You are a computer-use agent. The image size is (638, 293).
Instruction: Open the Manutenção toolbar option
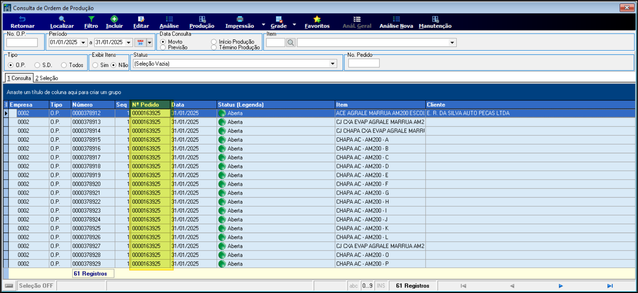click(x=435, y=22)
